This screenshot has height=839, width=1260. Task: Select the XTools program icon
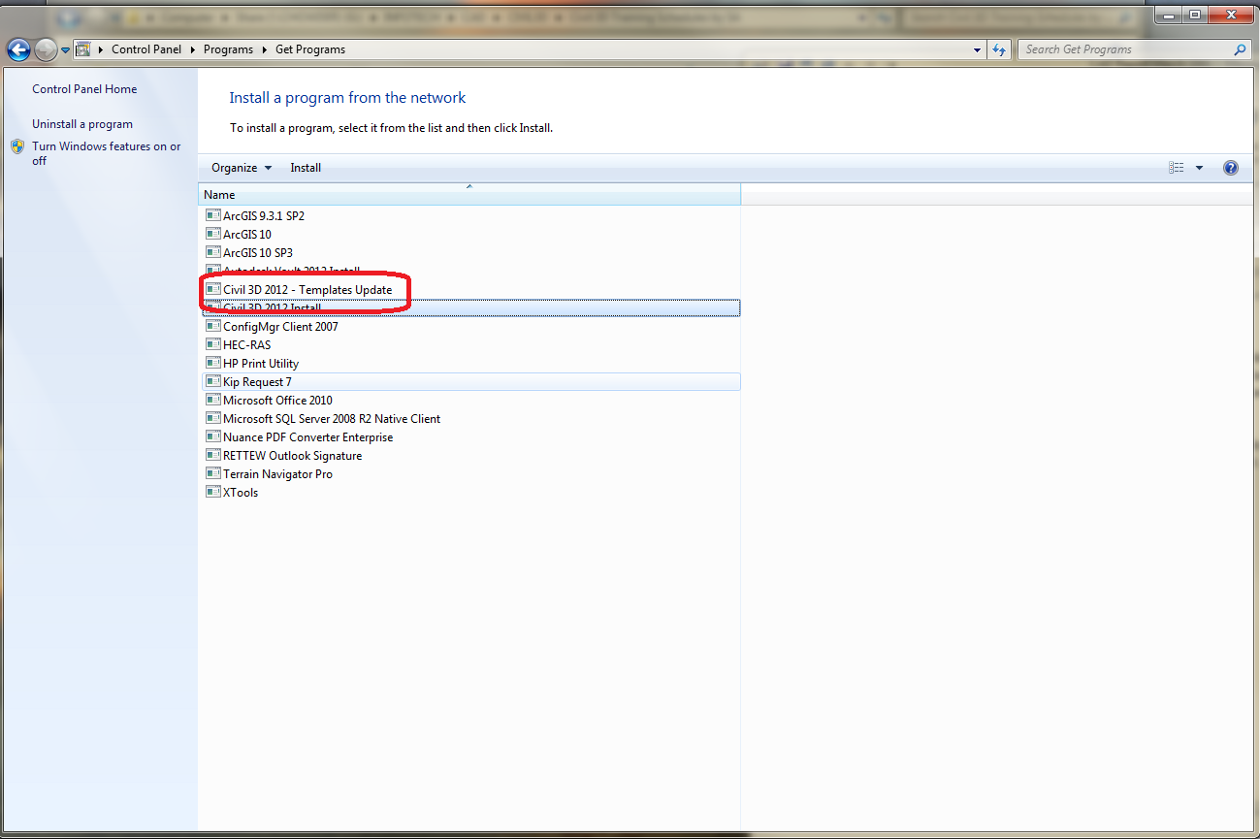coord(240,492)
